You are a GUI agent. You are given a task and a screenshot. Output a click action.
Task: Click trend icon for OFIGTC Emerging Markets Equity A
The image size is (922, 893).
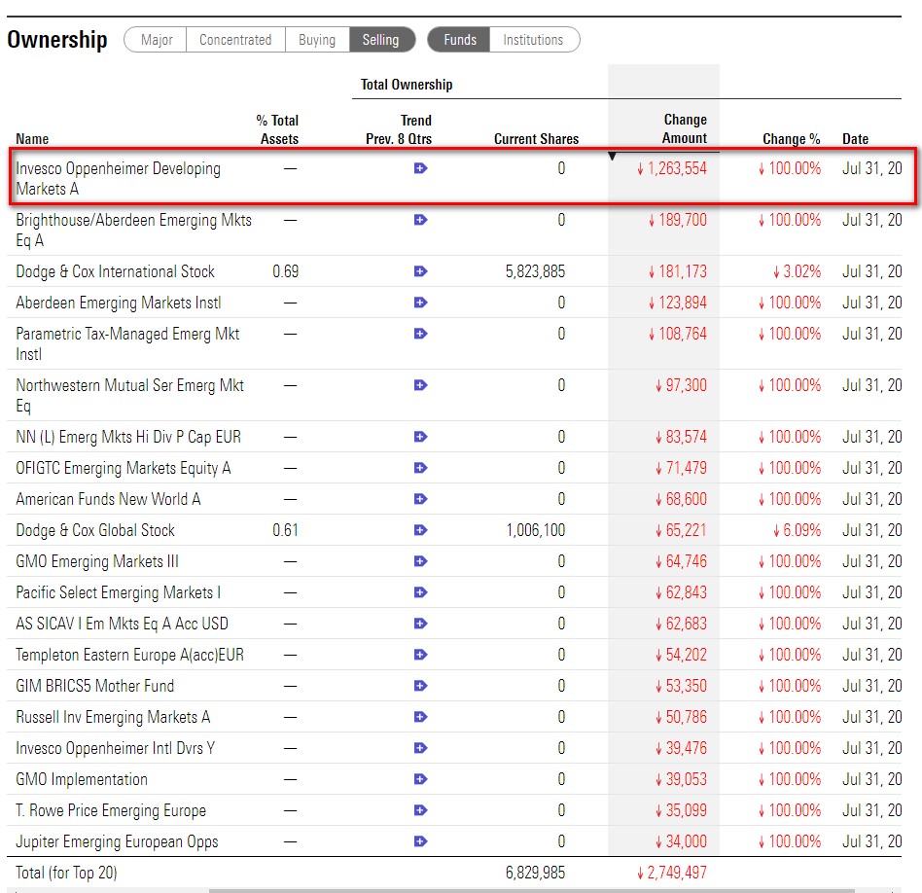[x=420, y=468]
